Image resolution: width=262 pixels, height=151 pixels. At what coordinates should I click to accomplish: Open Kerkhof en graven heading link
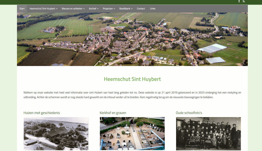tap(113, 113)
